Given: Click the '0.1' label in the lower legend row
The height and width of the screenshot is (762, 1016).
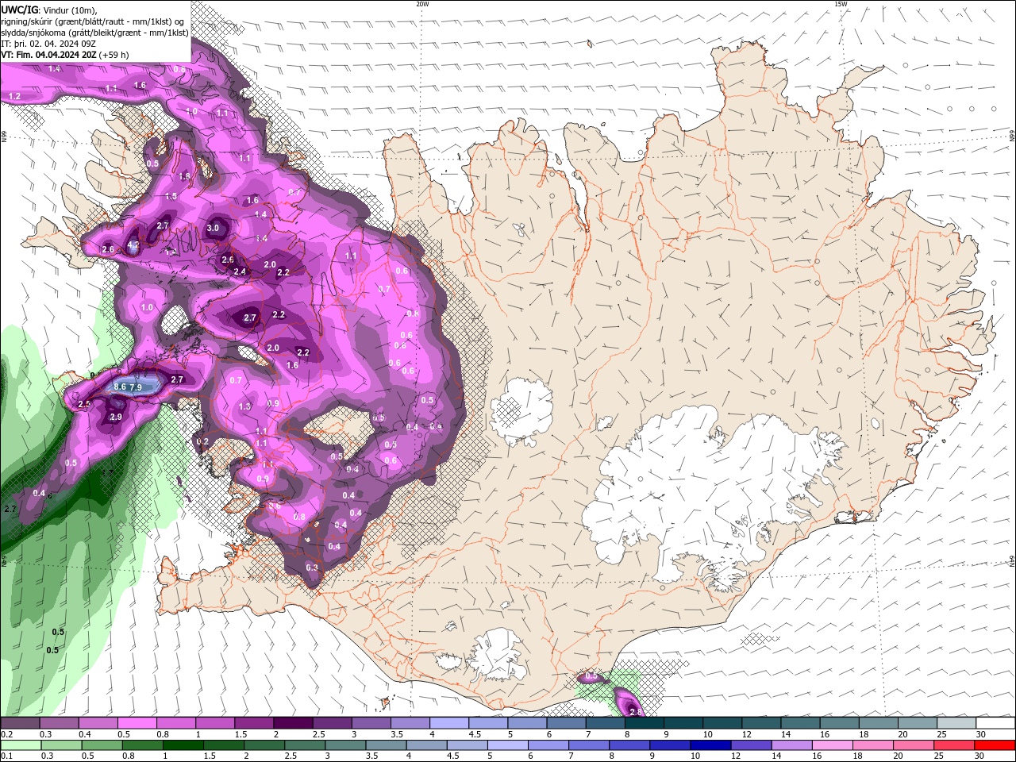Looking at the screenshot, I should pos(7,756).
